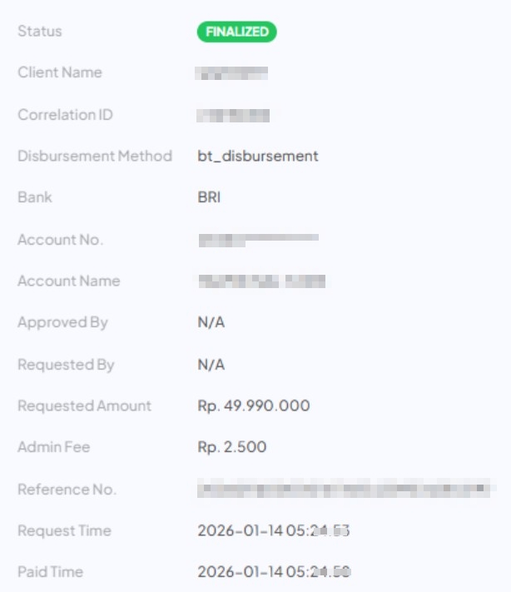Click the bt_disbursement method value
This screenshot has height=592, width=511.
[x=258, y=157]
